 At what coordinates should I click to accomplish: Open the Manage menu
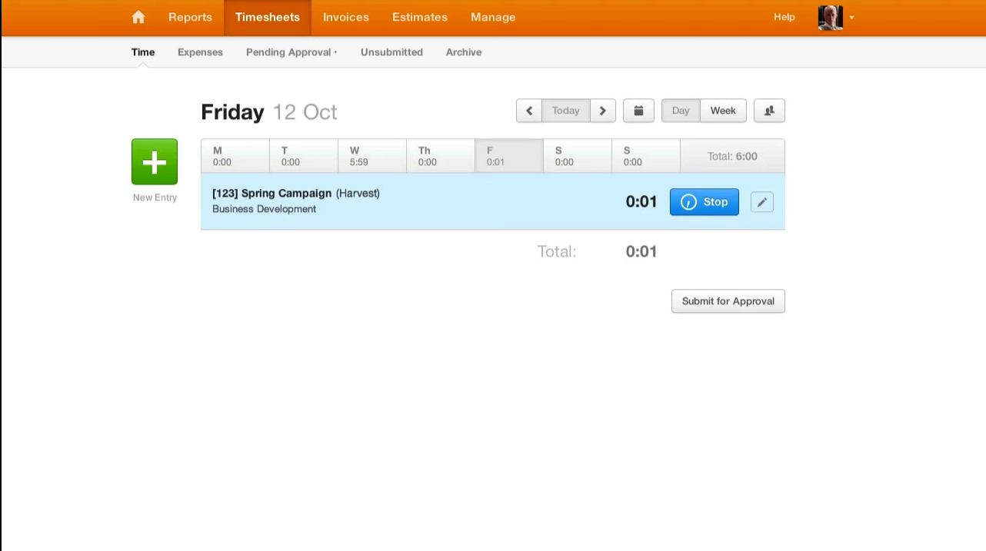493,17
